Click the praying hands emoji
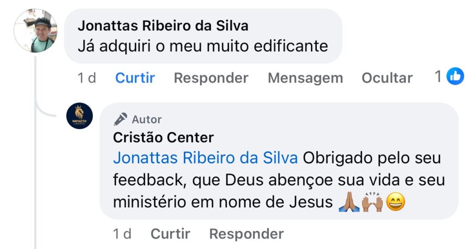Screen dimensions: 473x249 (x=349, y=202)
